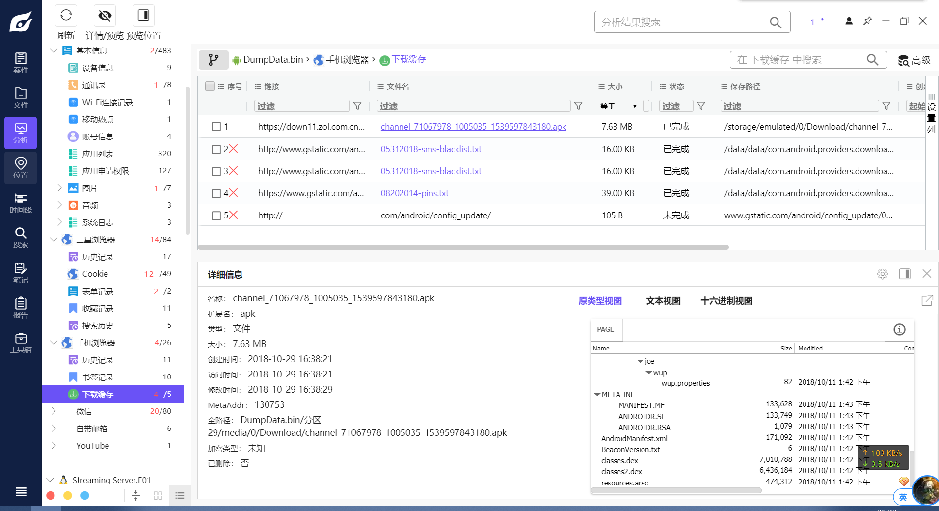Click DumpData.bin in breadcrumb

click(x=273, y=60)
